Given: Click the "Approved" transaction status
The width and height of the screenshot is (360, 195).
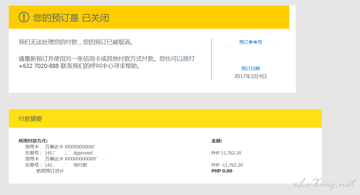Looking at the screenshot, I should 83,153.
